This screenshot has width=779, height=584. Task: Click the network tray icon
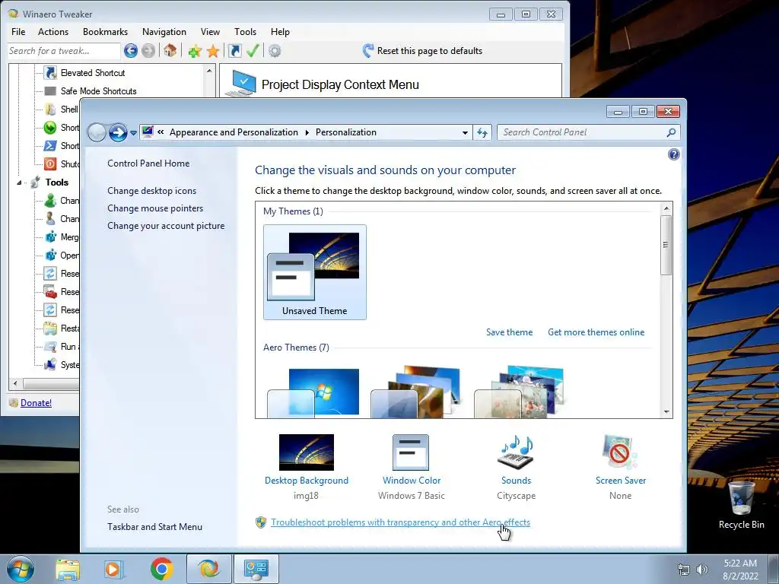684,570
